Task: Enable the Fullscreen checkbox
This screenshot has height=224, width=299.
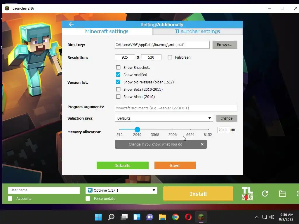Action: [170, 57]
